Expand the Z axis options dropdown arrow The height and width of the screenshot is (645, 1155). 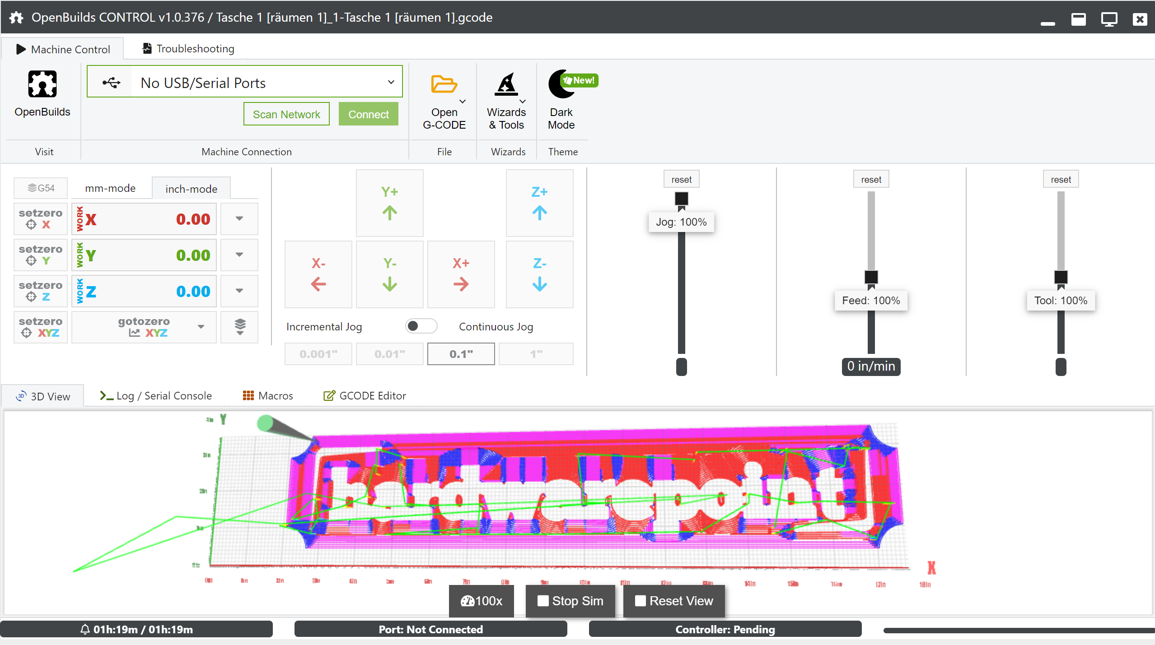[x=239, y=291]
